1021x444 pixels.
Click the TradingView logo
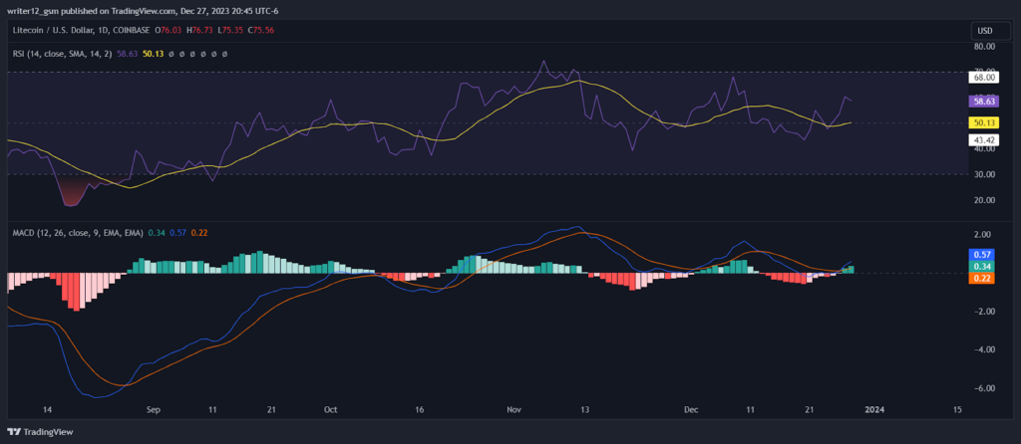tap(40, 432)
